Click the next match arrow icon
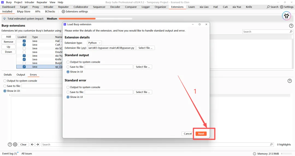The width and height of the screenshot is (295, 156). click(38, 144)
